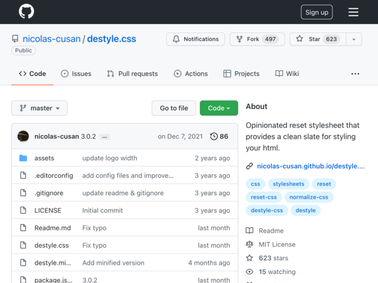Select the reset-css topic tag

pos(264,197)
